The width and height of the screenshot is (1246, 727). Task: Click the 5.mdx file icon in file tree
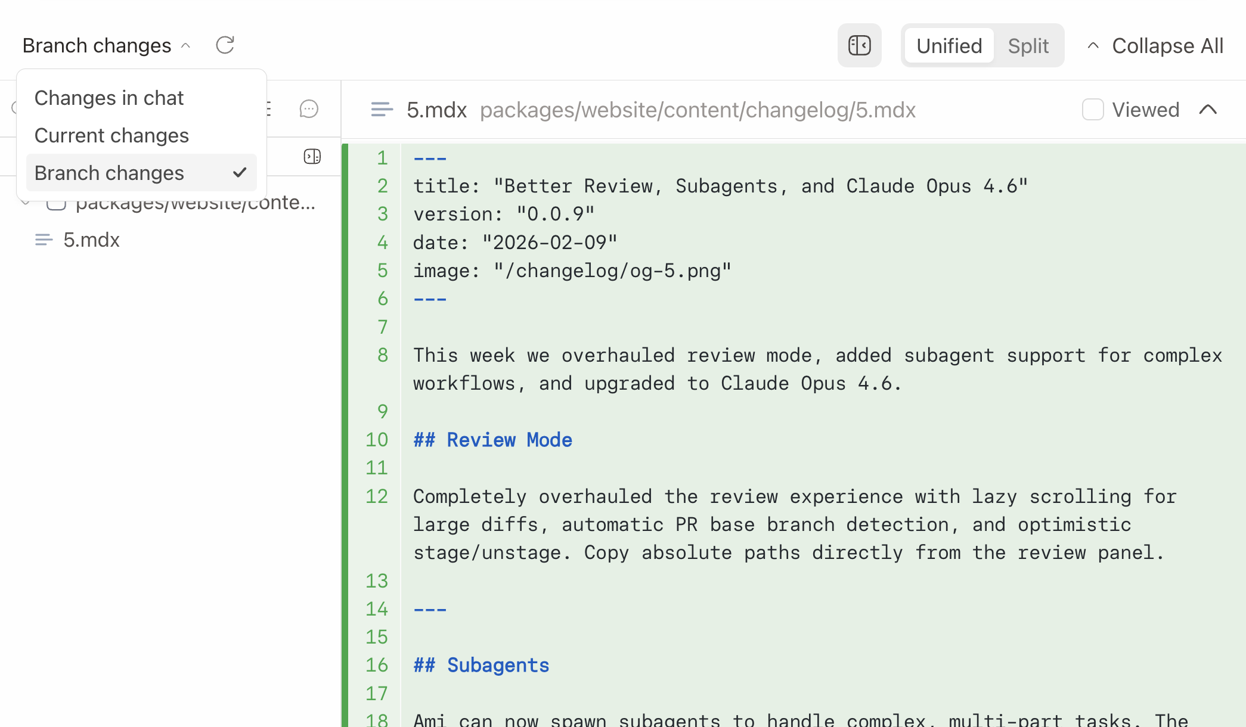44,240
